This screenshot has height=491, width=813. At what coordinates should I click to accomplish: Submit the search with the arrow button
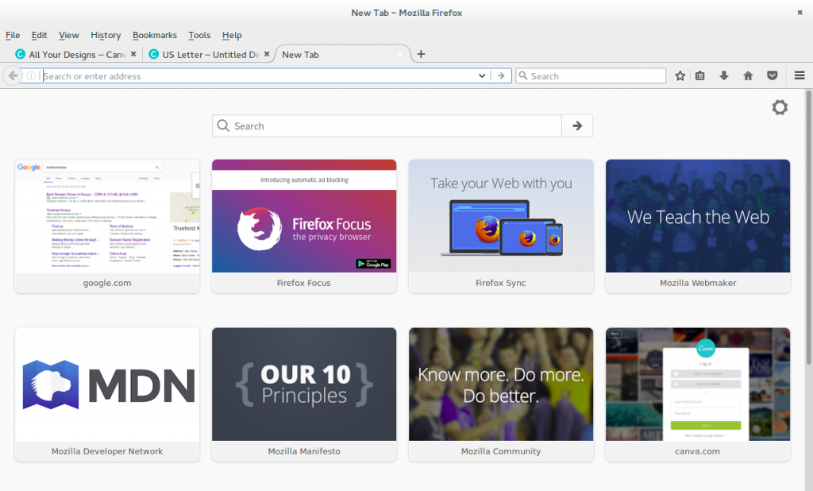[x=576, y=126]
